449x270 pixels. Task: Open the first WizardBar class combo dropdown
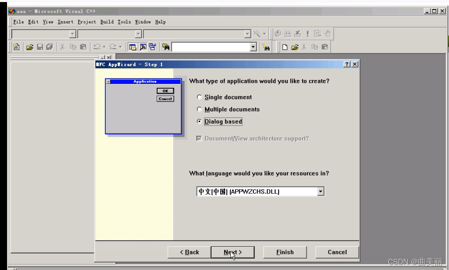73,34
